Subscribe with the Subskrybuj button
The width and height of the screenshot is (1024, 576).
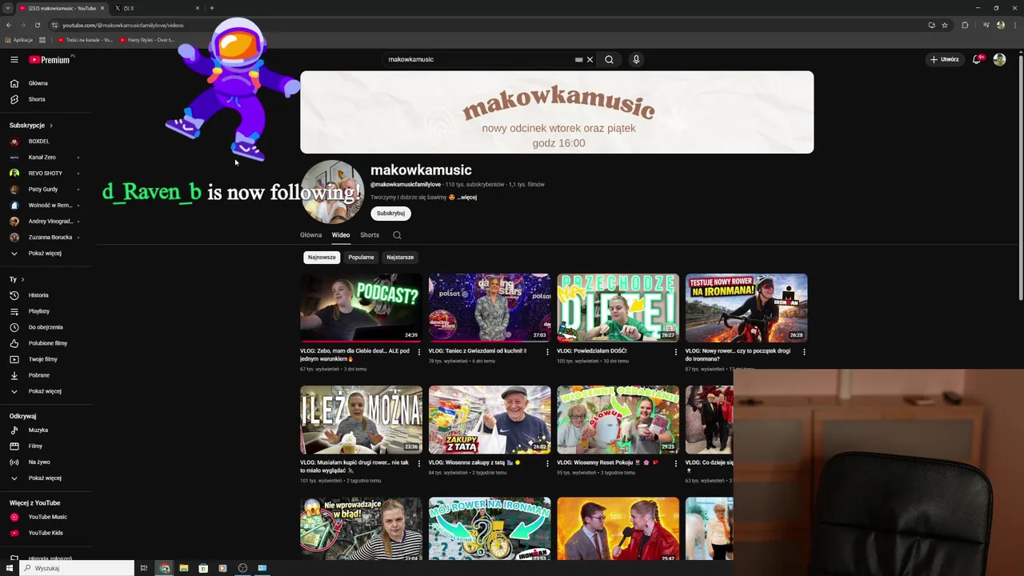pos(390,214)
